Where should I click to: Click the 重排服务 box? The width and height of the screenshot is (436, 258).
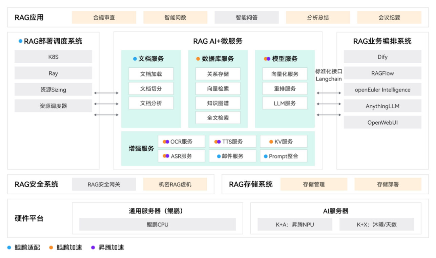(x=285, y=88)
